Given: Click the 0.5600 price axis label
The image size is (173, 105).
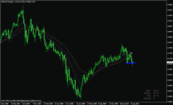Looking at the screenshot, I should tap(170, 102).
